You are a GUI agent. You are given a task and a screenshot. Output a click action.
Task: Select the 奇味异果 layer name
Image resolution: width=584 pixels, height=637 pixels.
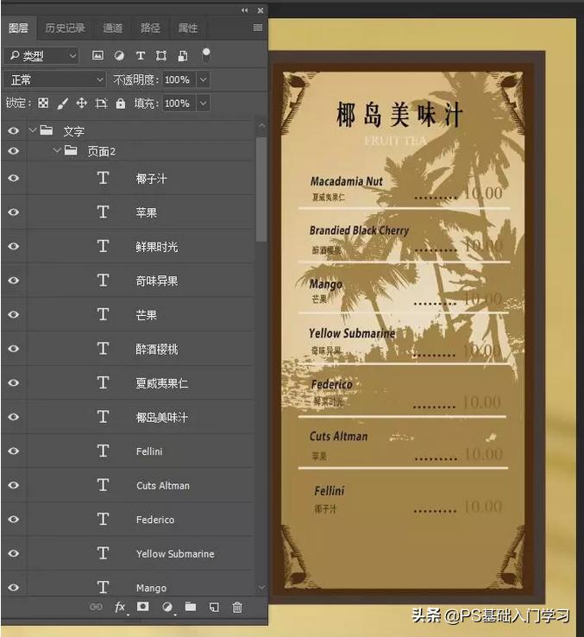point(157,281)
